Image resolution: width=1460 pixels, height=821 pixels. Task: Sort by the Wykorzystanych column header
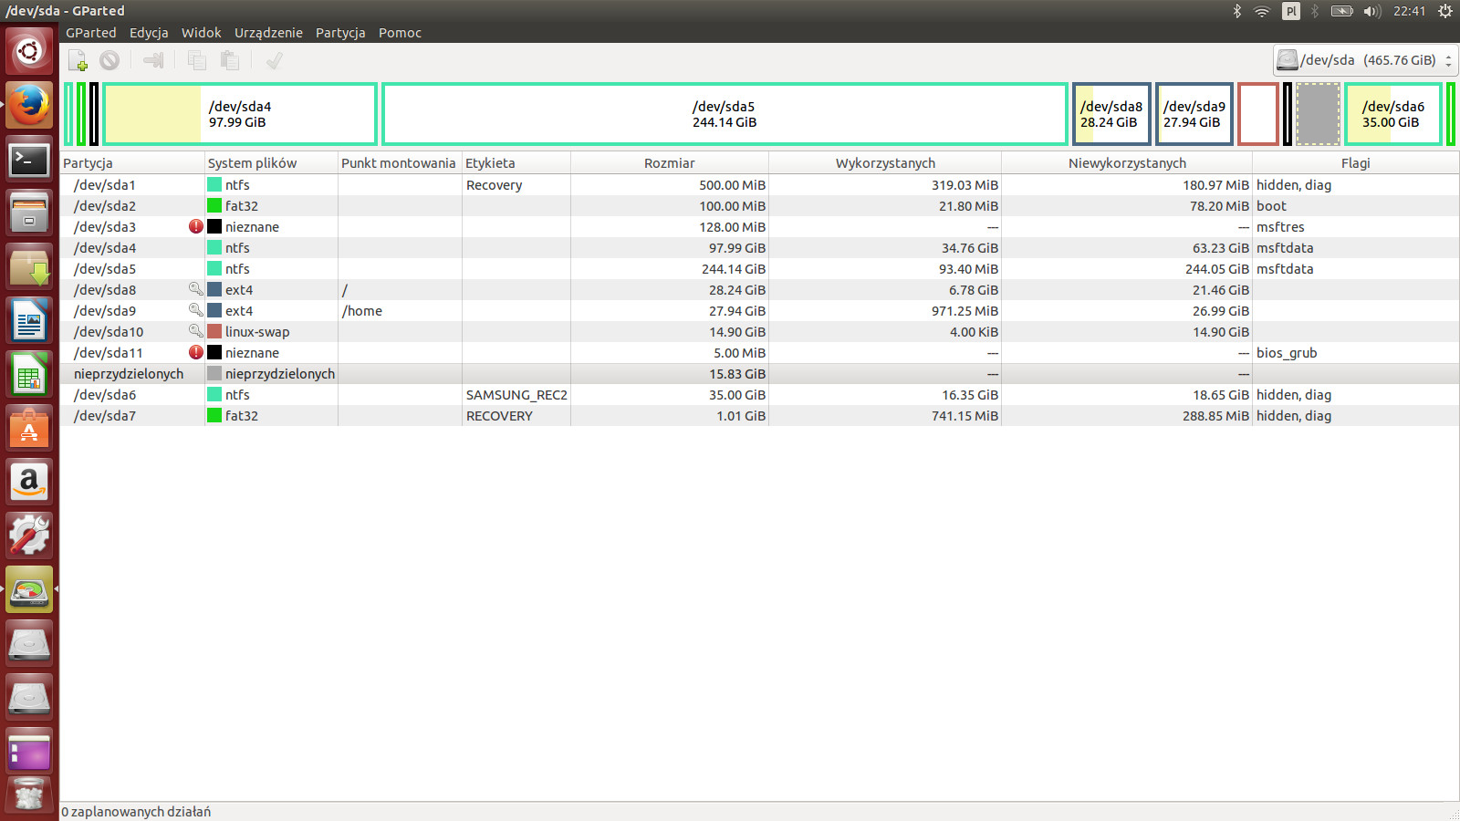click(x=885, y=163)
